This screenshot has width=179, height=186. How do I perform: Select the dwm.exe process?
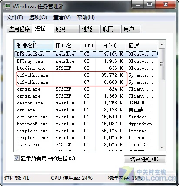(x=86, y=110)
